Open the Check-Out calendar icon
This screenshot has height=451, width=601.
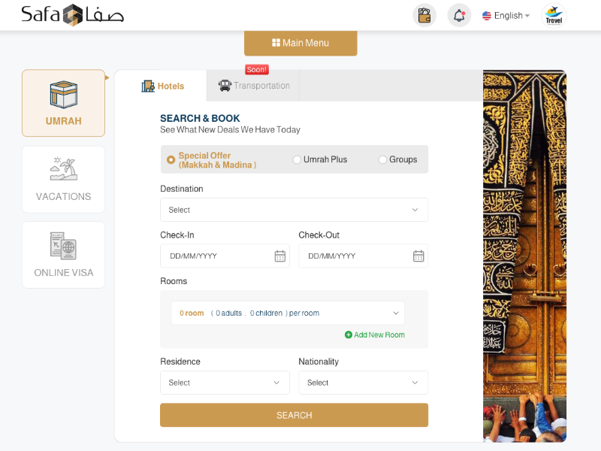click(x=418, y=256)
